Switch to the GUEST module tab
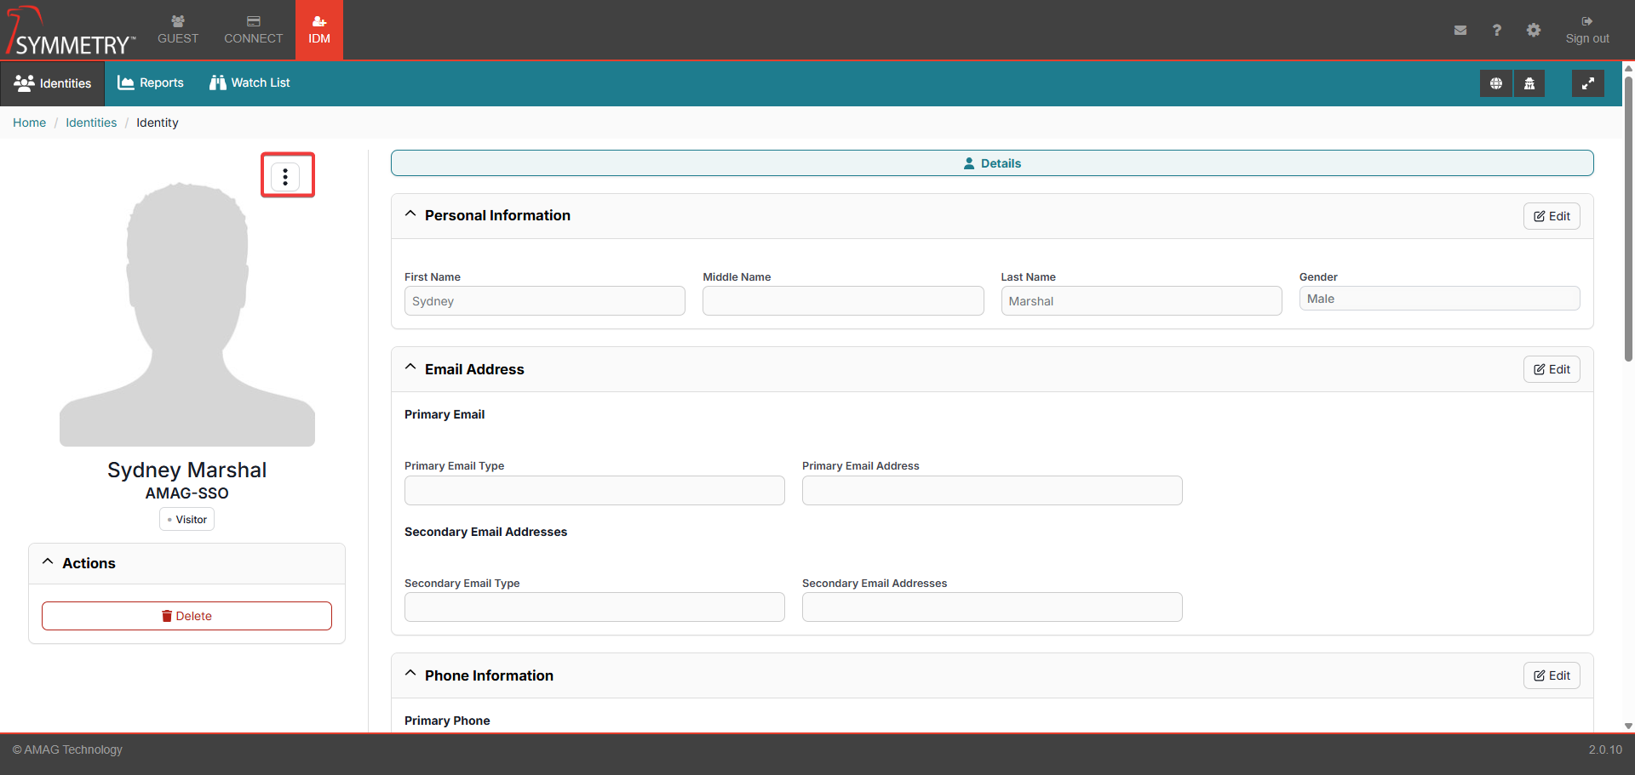 pos(178,30)
